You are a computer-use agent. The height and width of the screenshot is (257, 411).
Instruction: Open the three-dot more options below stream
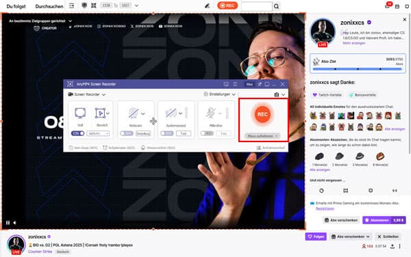[400, 246]
